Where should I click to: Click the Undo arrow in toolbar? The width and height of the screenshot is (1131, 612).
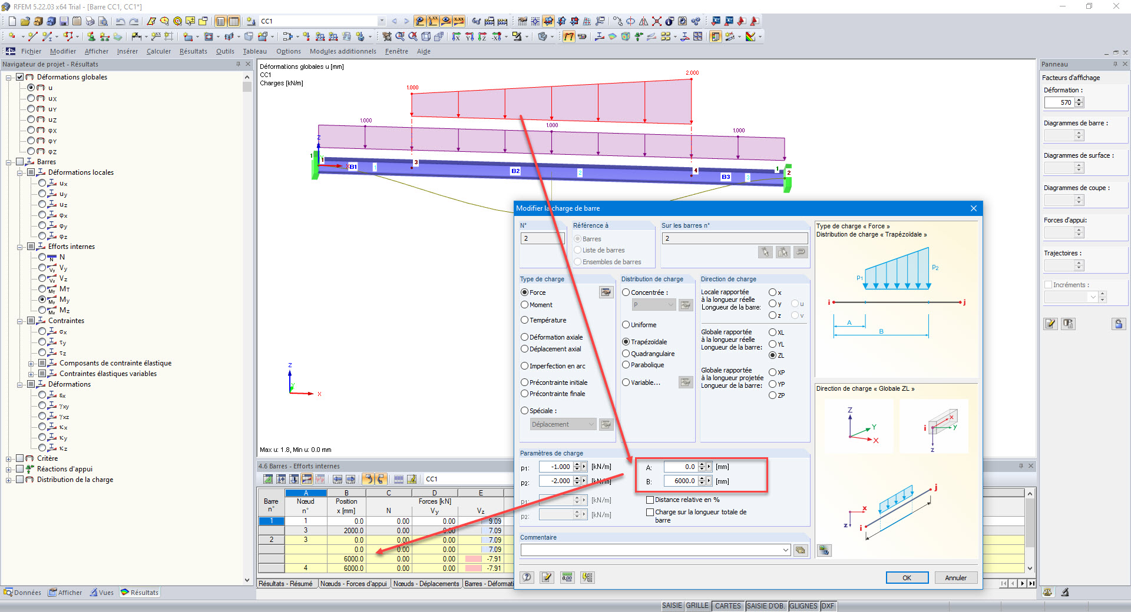[121, 21]
